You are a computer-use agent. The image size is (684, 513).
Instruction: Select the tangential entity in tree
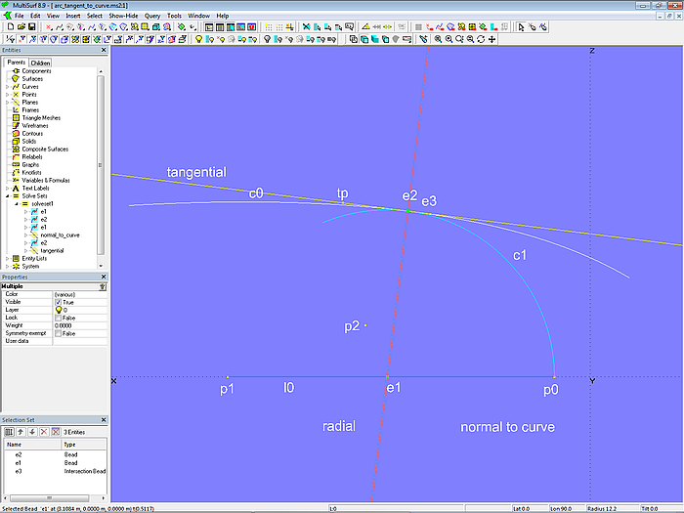(x=52, y=250)
